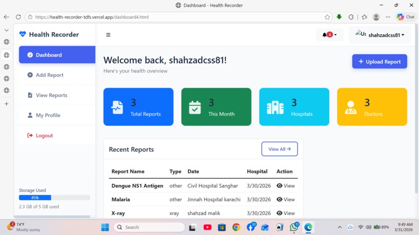Image resolution: width=419 pixels, height=235 pixels.
Task: Open the Windows Start menu
Action: [105, 227]
